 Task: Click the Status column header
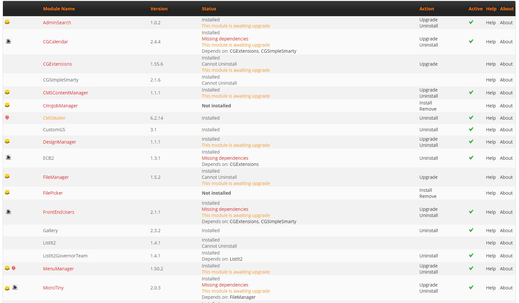[x=209, y=9]
